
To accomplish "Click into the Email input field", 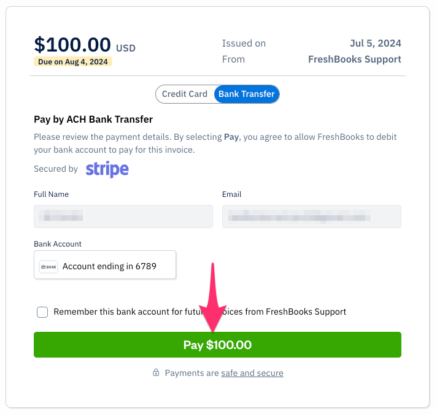I will coord(311,217).
